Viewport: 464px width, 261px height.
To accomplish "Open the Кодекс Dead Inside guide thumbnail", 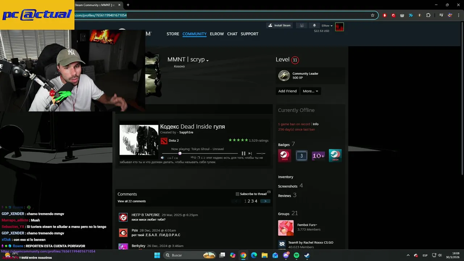I will coord(139,140).
